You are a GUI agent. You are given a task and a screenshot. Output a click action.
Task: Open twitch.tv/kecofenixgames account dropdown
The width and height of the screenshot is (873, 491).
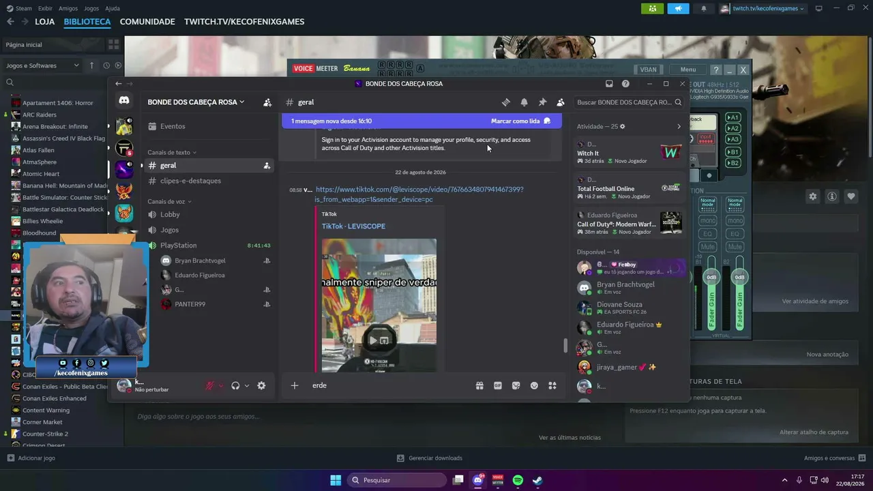763,9
